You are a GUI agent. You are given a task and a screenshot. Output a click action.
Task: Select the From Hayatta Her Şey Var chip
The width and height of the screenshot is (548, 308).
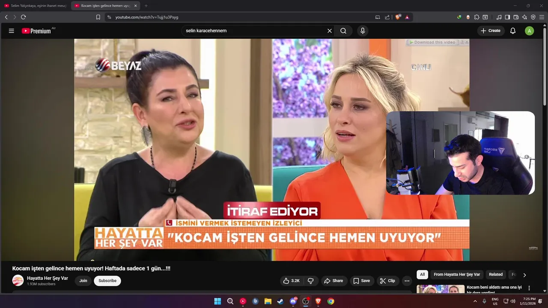tap(457, 275)
